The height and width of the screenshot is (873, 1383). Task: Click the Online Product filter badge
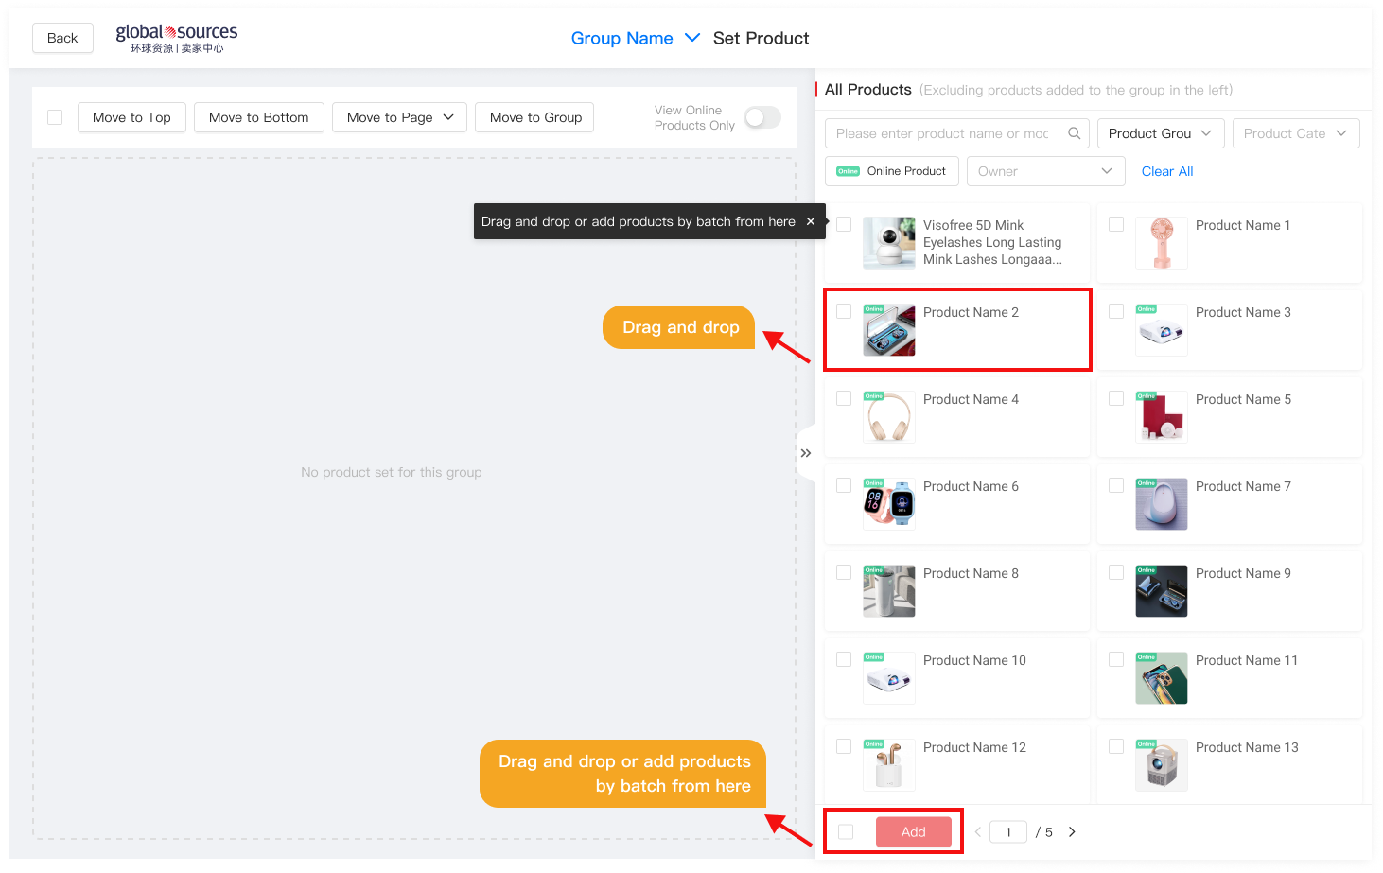click(x=891, y=171)
